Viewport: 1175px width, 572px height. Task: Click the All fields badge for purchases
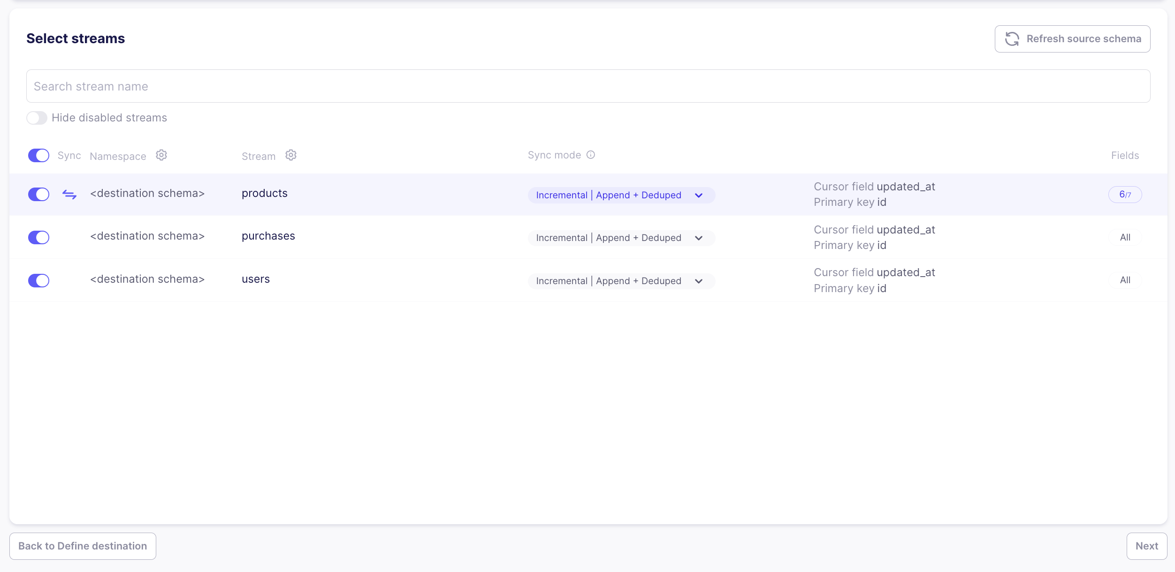tap(1125, 237)
